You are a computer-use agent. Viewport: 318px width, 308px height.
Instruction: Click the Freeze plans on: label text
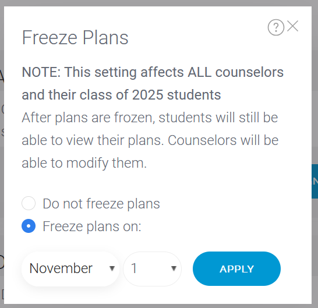click(92, 226)
